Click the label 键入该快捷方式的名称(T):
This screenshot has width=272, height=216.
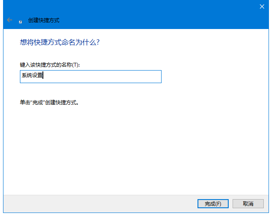(x=50, y=65)
